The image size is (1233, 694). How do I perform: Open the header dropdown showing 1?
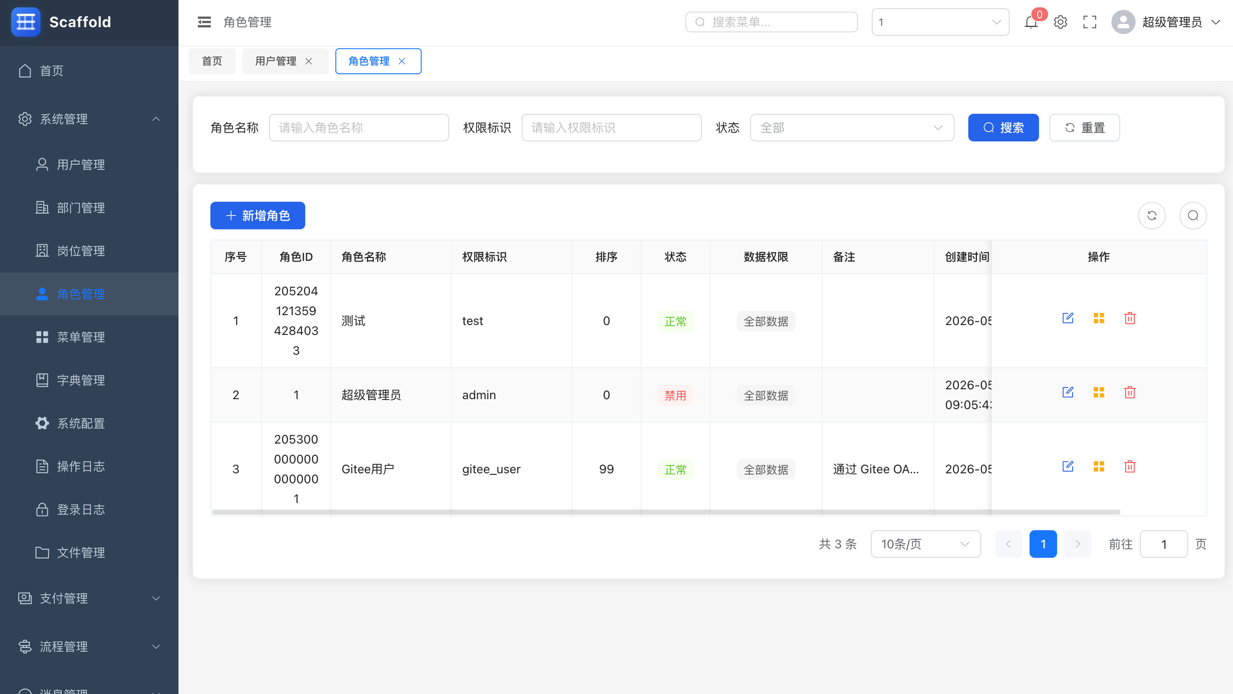[x=941, y=22]
